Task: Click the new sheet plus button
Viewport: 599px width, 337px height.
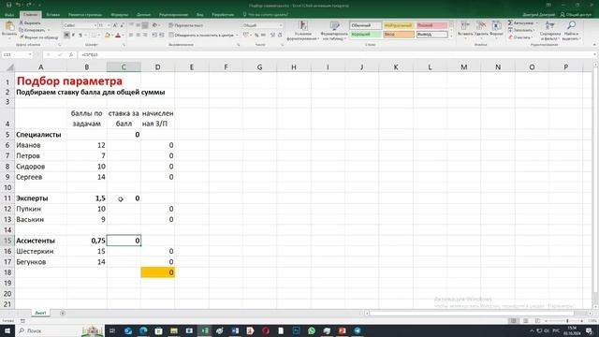Action: point(63,314)
